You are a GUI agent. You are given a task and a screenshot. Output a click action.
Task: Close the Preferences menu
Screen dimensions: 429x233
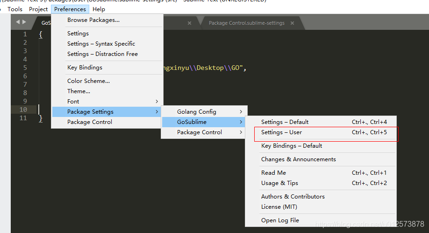coord(70,9)
